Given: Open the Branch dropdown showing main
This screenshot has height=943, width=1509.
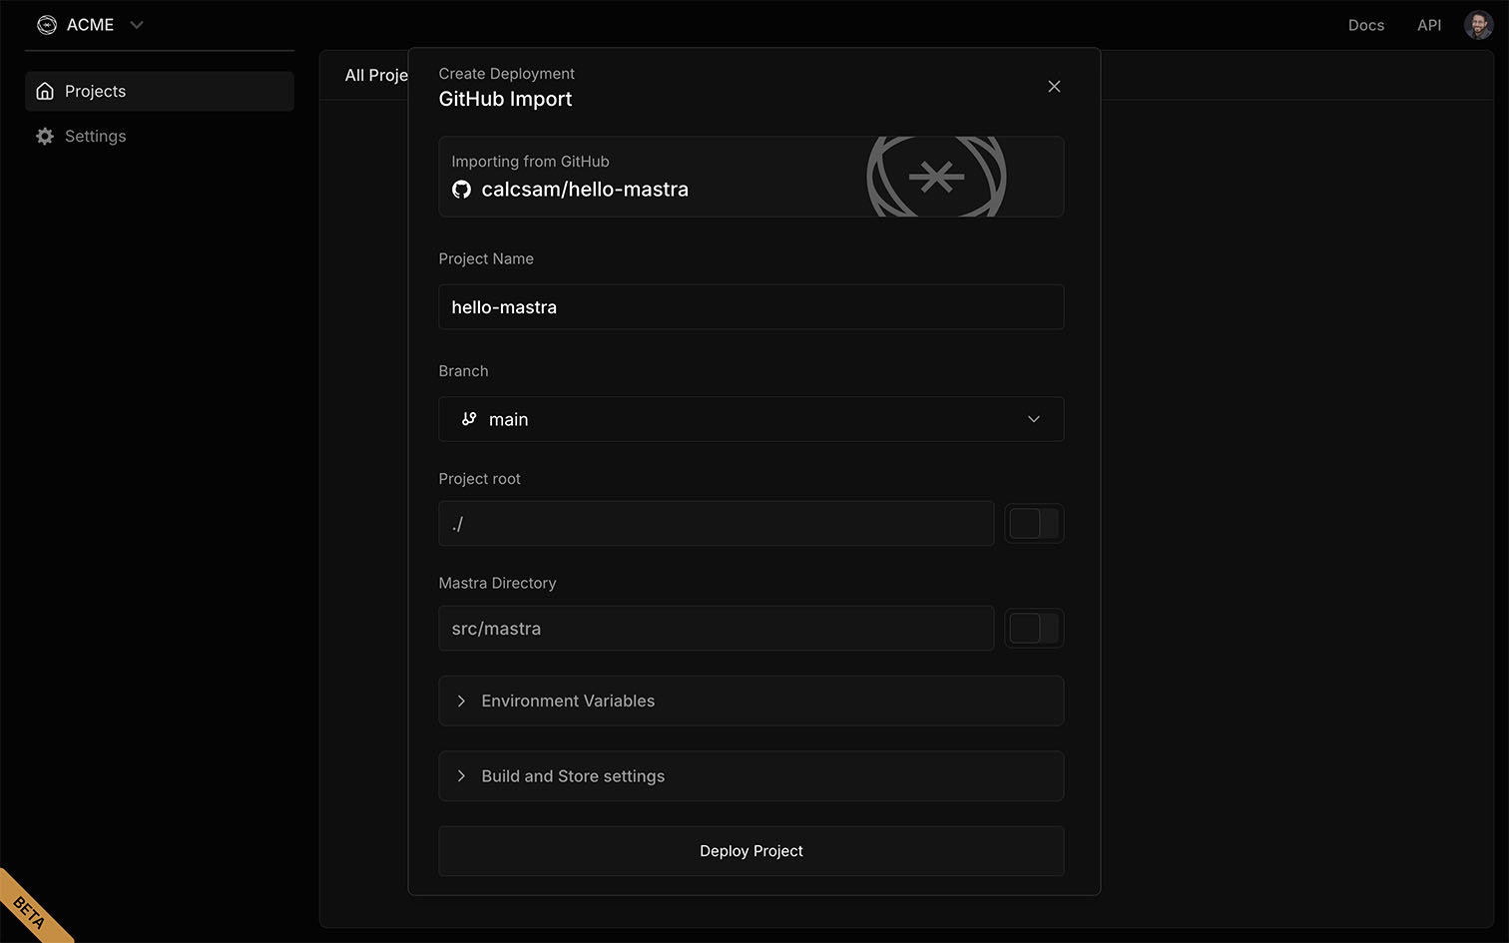Looking at the screenshot, I should 751,419.
